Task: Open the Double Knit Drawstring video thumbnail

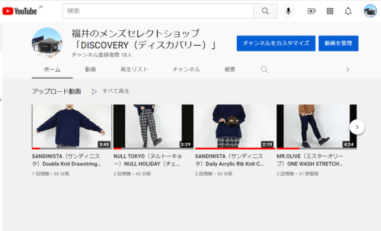Action: pos(72,126)
